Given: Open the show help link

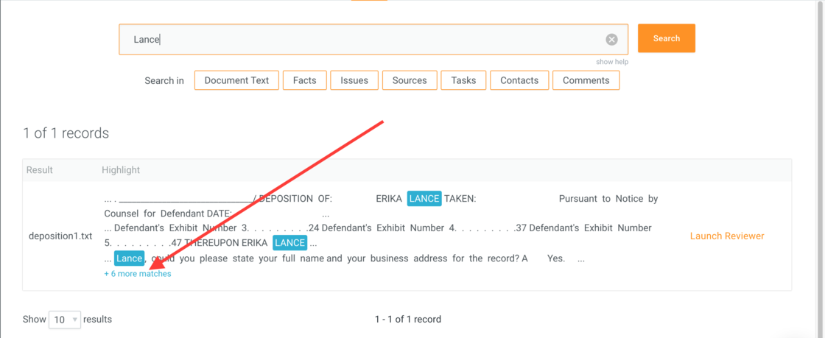Looking at the screenshot, I should (612, 62).
